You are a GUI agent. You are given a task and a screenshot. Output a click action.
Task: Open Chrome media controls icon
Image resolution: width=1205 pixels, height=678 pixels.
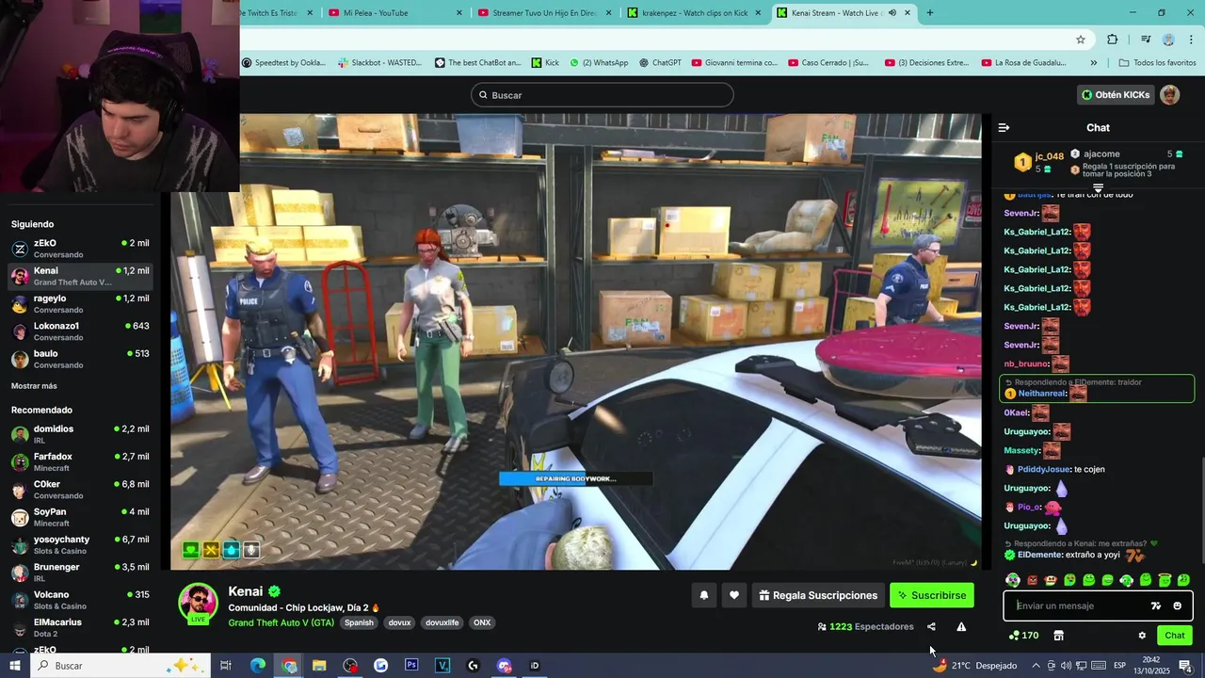click(x=1146, y=40)
